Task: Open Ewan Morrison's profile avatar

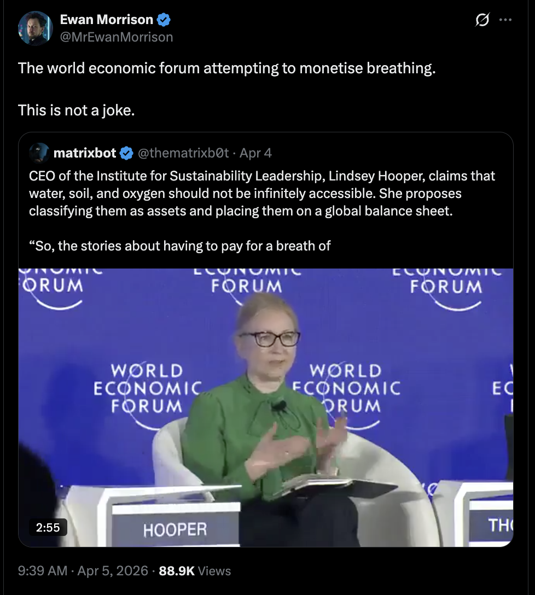Action: [x=34, y=28]
